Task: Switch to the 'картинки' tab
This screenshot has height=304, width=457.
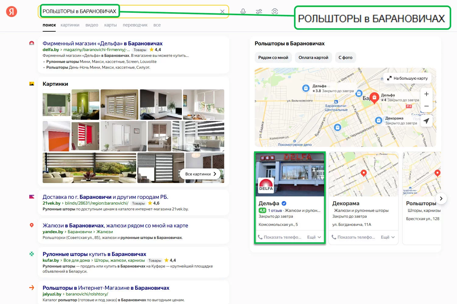Action: 70,25
